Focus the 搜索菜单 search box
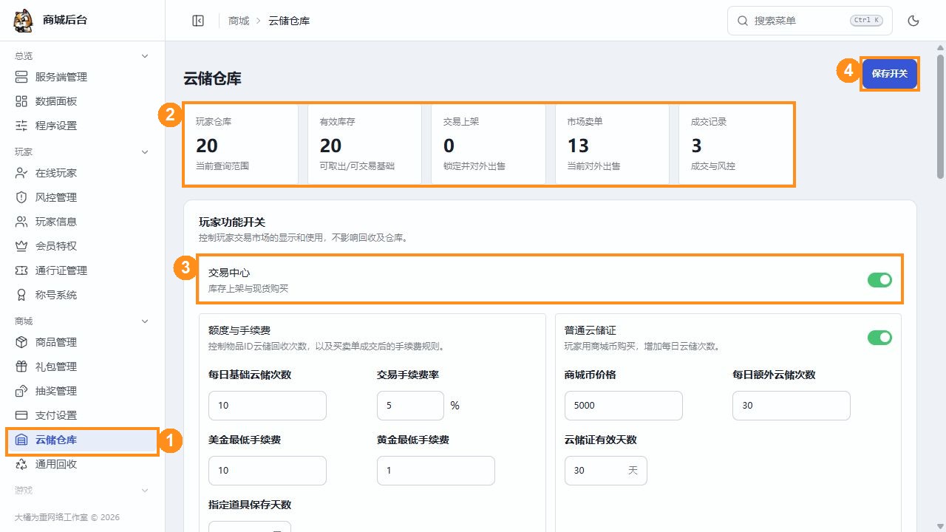 point(810,21)
